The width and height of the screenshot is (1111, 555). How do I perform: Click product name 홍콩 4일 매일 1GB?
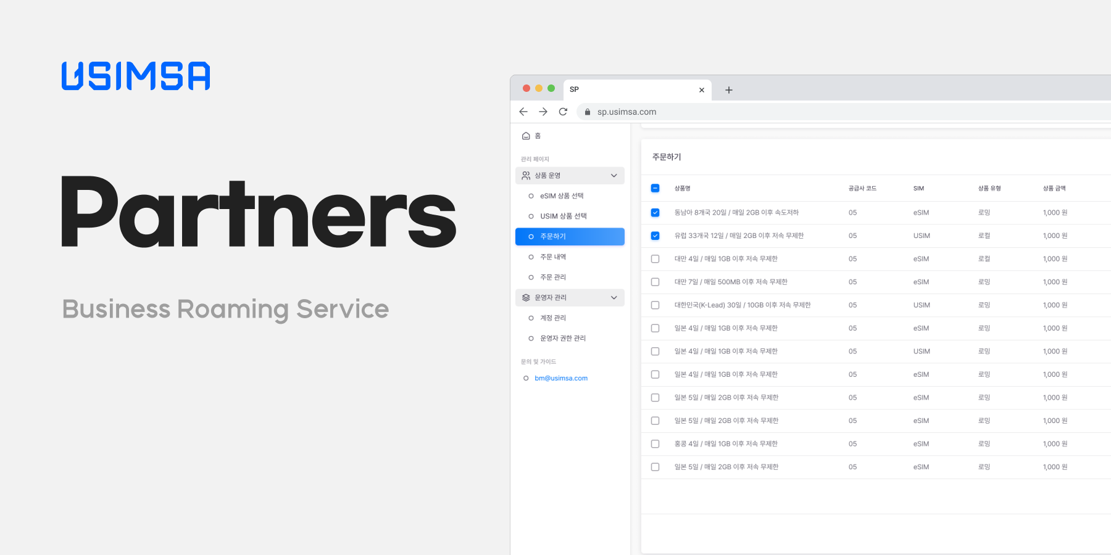[x=726, y=444]
